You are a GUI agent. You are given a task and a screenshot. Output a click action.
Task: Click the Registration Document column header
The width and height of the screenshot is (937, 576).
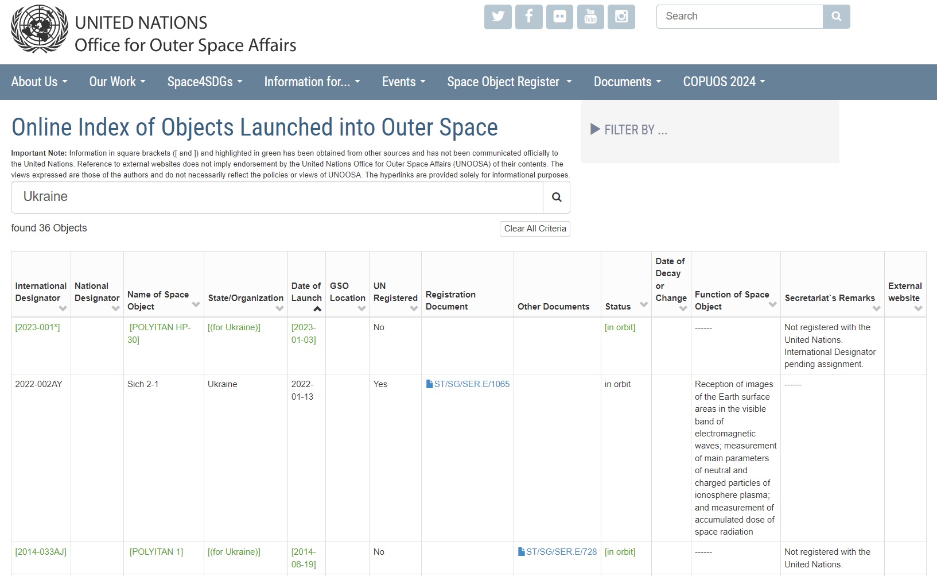coord(450,300)
